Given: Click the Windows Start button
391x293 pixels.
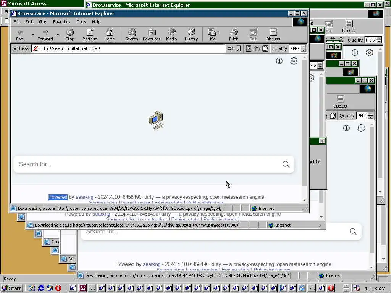Looking at the screenshot, I should tap(12, 288).
